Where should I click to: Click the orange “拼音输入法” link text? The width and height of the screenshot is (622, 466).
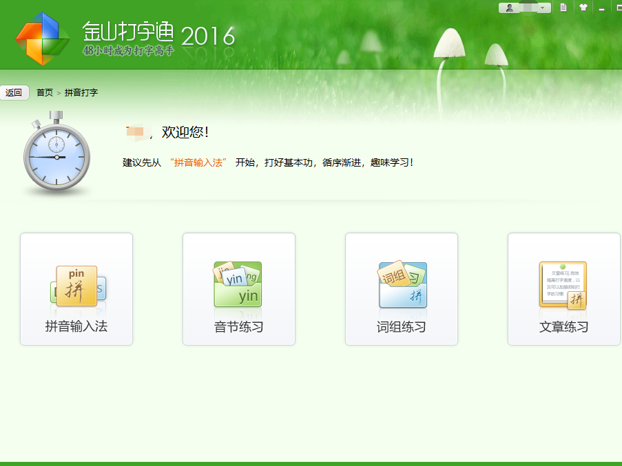coord(198,162)
